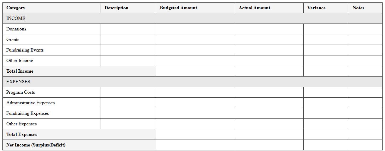The image size is (385, 151).
Task: Select the Variance cell for Other Expenses
Action: point(326,124)
